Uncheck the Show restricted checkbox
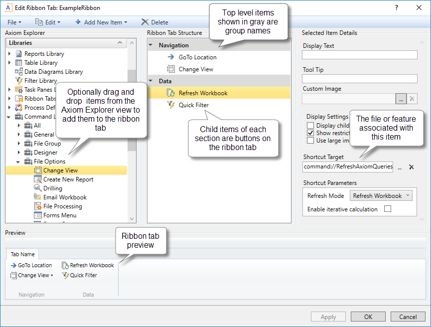The image size is (431, 327). point(311,133)
